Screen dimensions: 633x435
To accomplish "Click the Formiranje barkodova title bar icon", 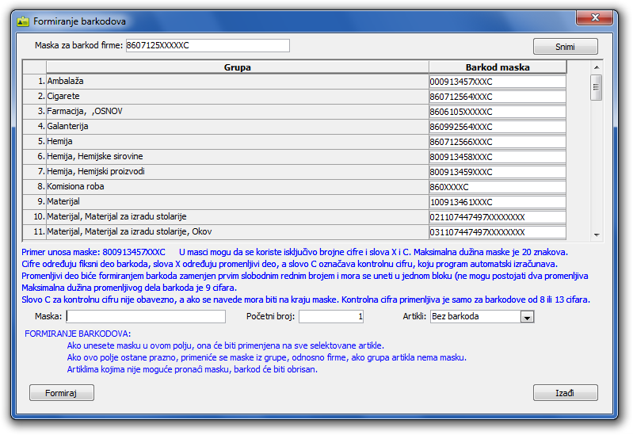I will [23, 21].
